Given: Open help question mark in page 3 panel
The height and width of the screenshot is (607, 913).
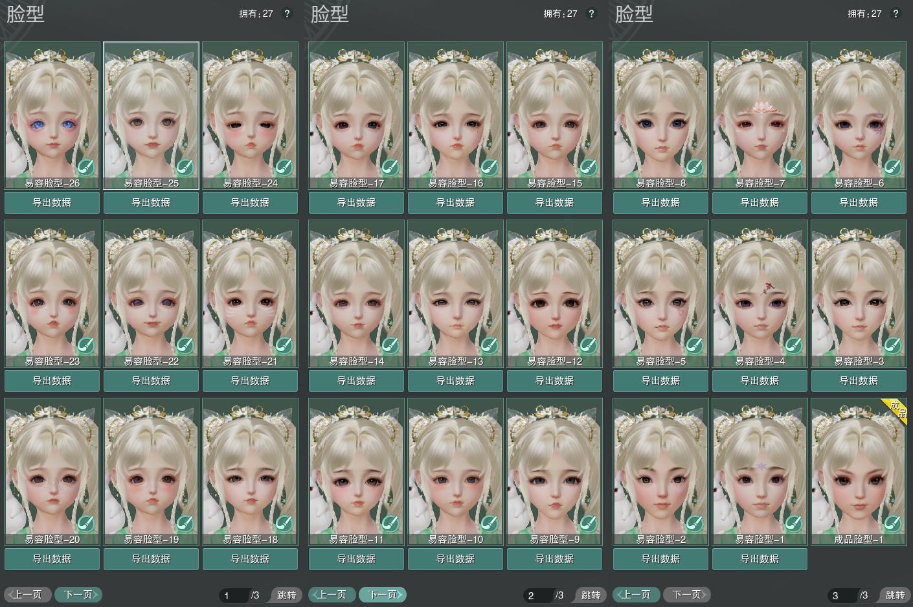Looking at the screenshot, I should pyautogui.click(x=896, y=14).
